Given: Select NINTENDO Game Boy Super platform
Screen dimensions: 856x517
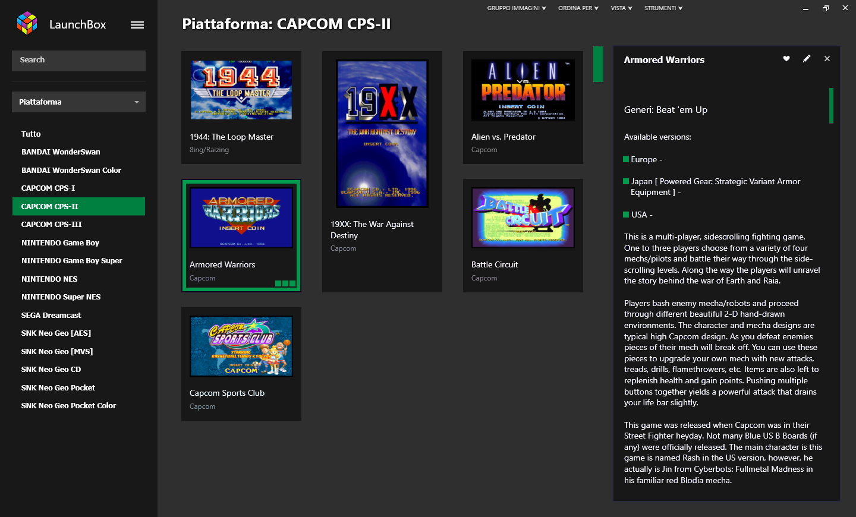Looking at the screenshot, I should 78,261.
